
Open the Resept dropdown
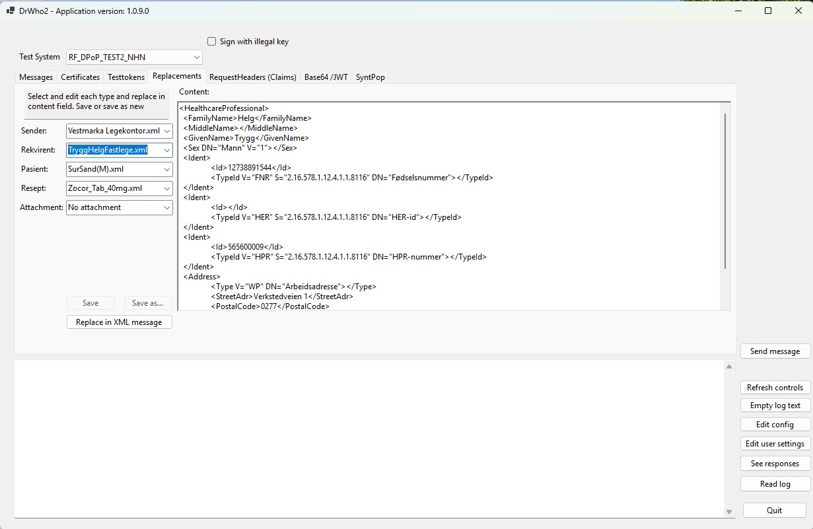(166, 189)
